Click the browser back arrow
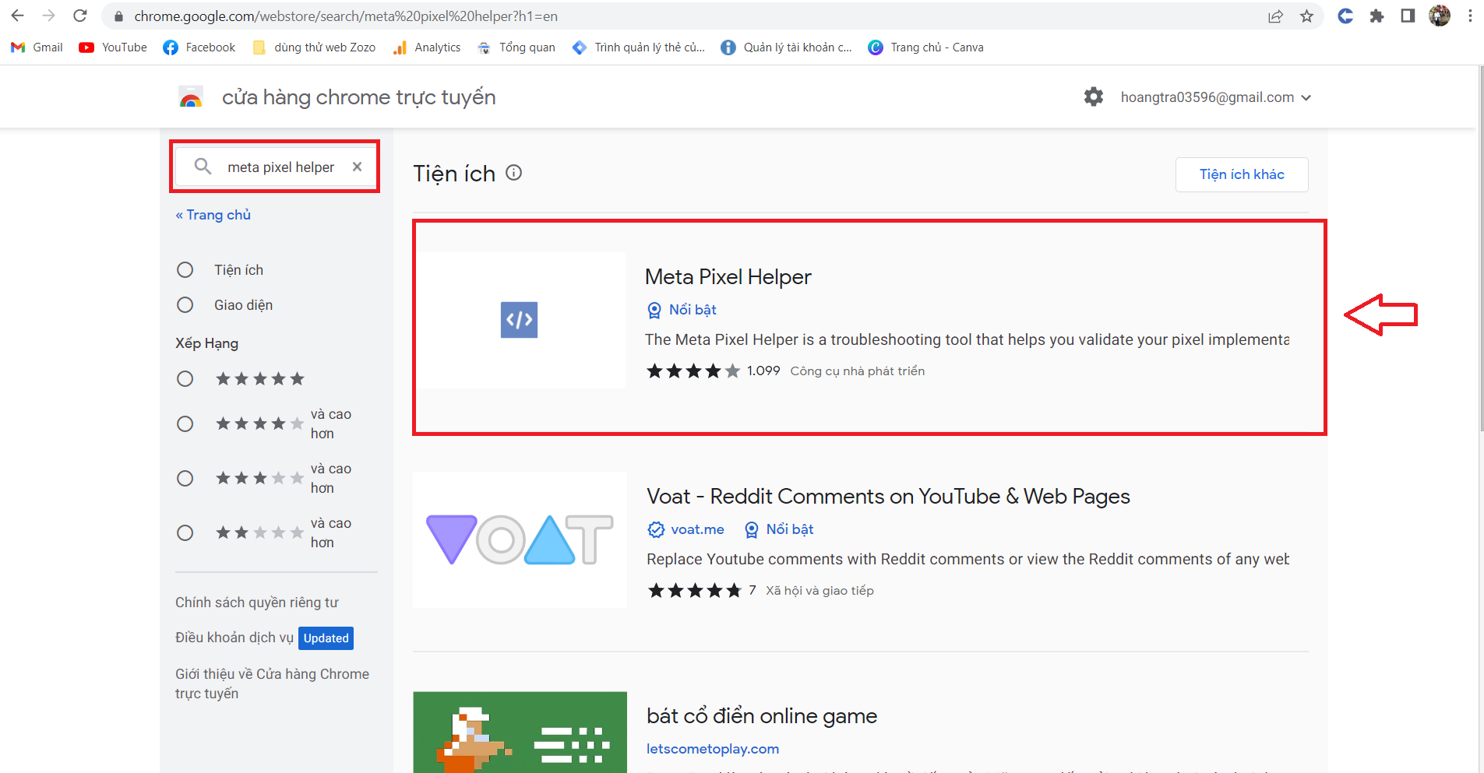Image resolution: width=1484 pixels, height=773 pixels. [x=17, y=16]
